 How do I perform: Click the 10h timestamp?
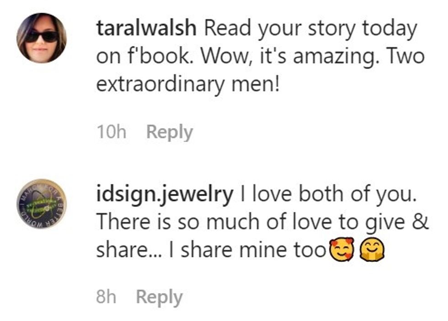pos(111,133)
